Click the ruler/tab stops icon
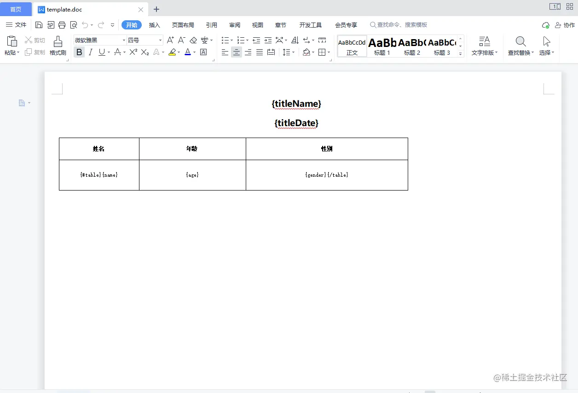The width and height of the screenshot is (578, 393). point(322,40)
